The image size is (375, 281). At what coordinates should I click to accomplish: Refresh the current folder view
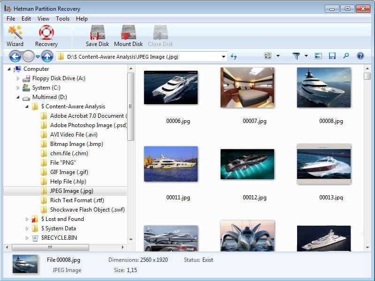(x=234, y=57)
